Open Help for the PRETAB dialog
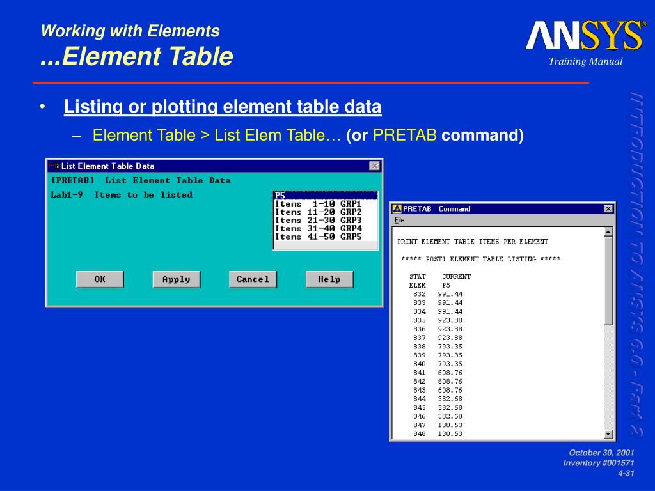This screenshot has height=491, width=655. point(329,279)
